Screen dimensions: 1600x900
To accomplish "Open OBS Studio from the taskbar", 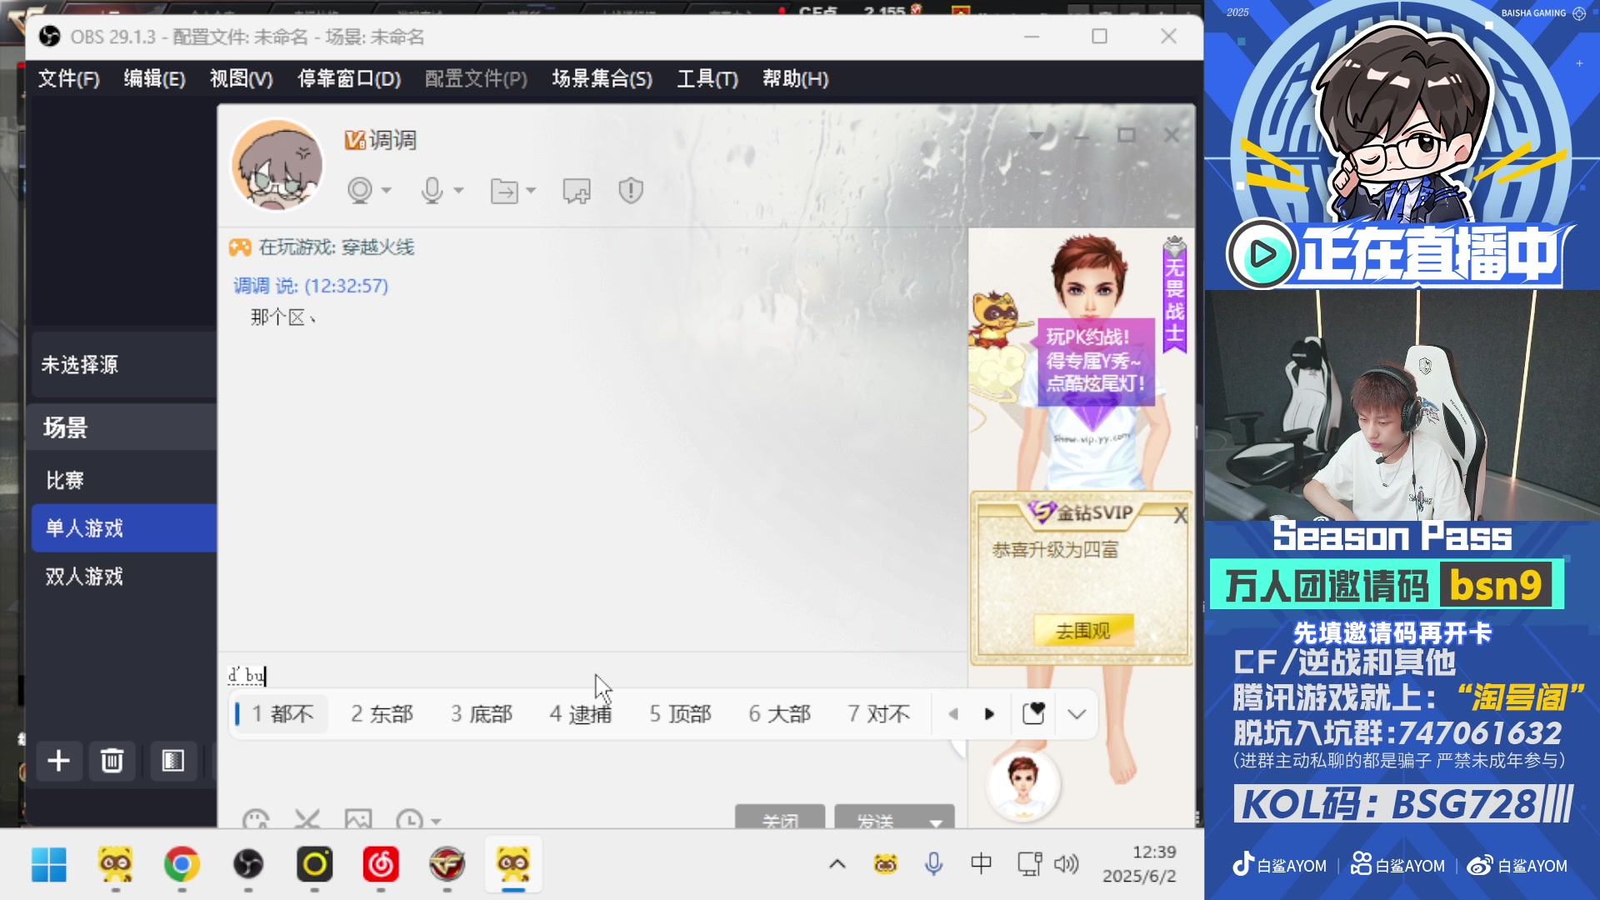I will [247, 865].
